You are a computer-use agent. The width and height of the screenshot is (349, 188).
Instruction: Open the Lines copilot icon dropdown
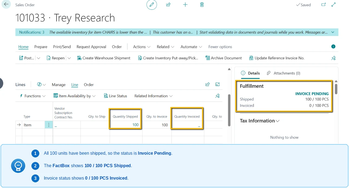tap(41, 85)
